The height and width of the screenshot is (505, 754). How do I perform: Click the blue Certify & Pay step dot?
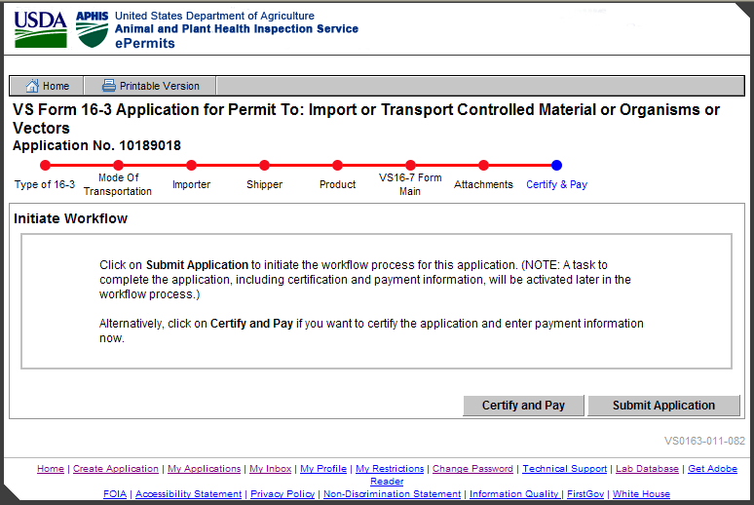[x=556, y=166]
